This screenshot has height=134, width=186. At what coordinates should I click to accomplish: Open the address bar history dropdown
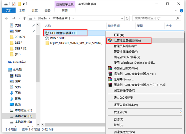pos(122,18)
